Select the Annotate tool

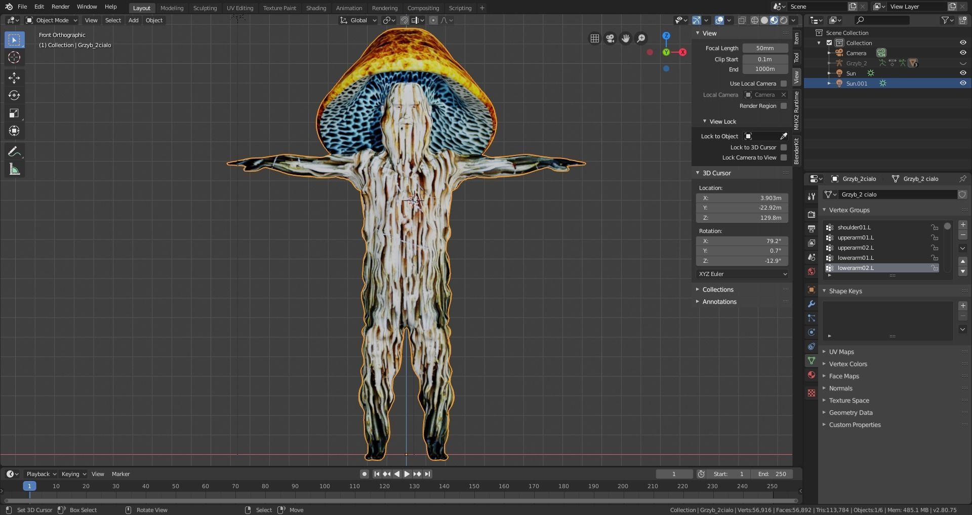click(x=14, y=151)
